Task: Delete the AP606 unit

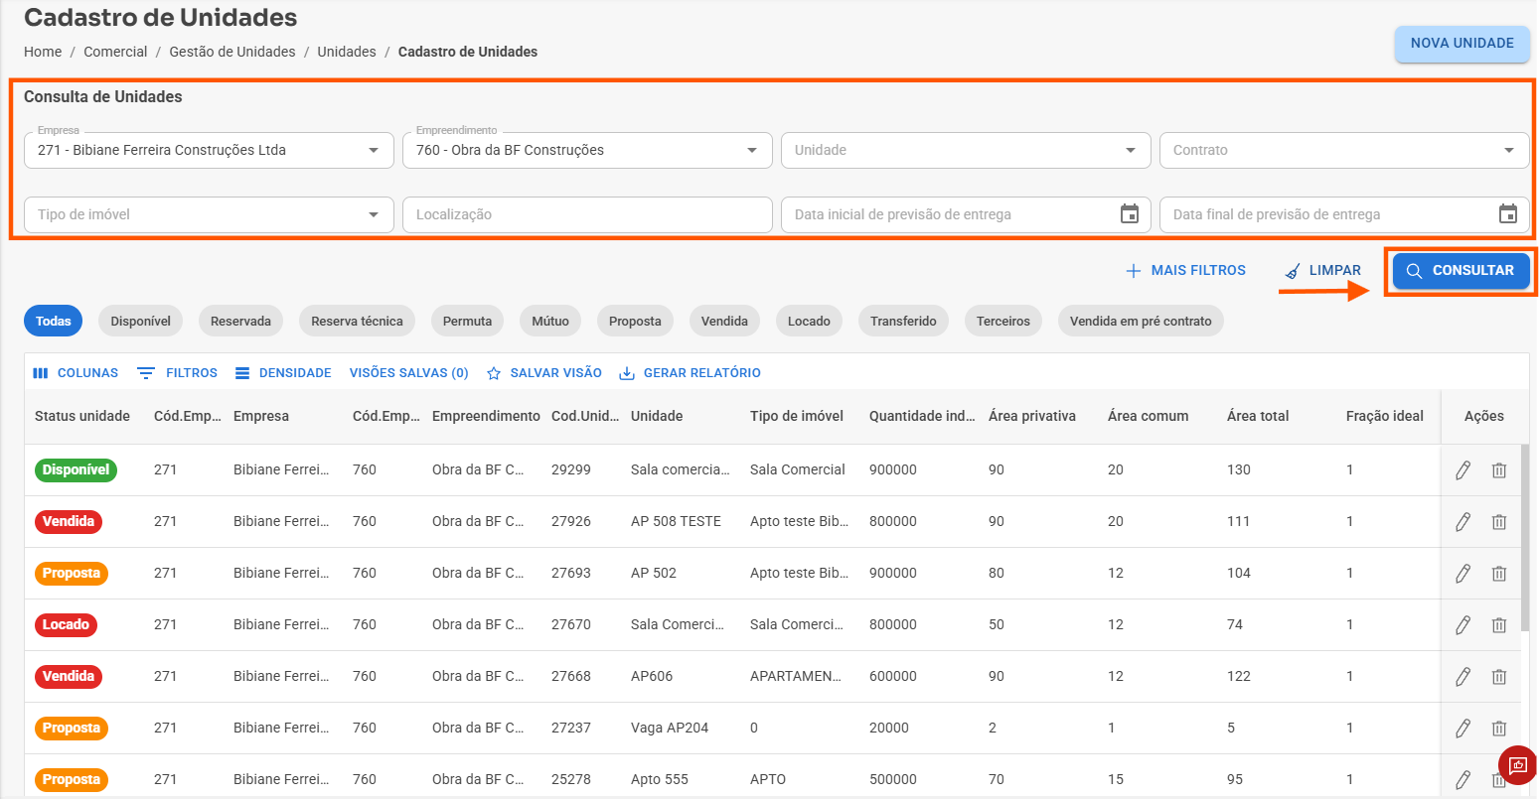Action: 1499,677
